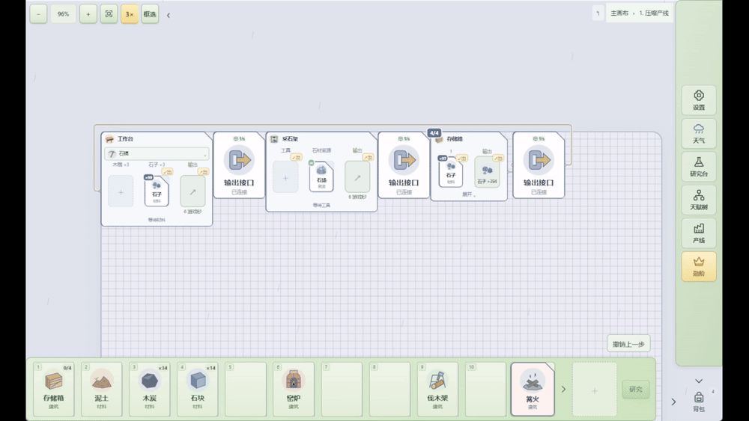749x421 pixels.
Task: Toggle 出 tag on 存储箱 output slot
Action: pos(498,158)
